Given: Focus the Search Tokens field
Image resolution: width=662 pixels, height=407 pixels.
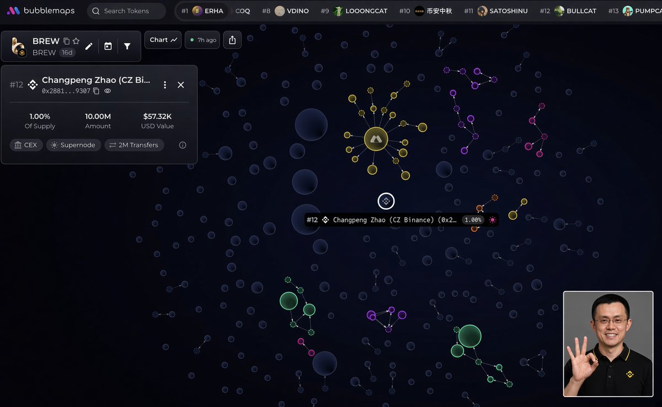Looking at the screenshot, I should (126, 11).
